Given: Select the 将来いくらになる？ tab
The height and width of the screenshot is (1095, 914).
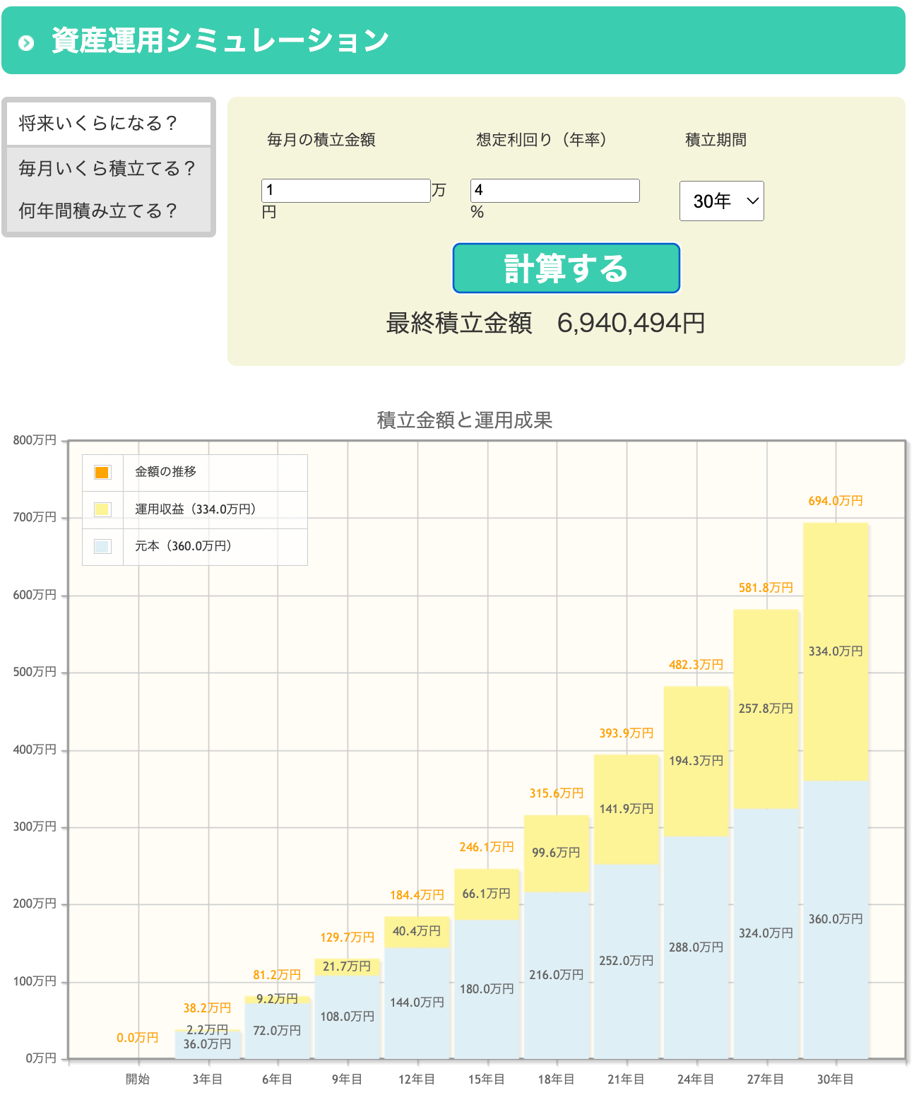Looking at the screenshot, I should 109,123.
